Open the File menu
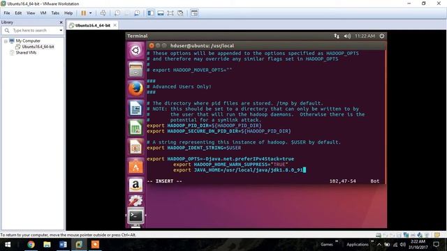Screen dimensions: 447x251 (7, 13)
